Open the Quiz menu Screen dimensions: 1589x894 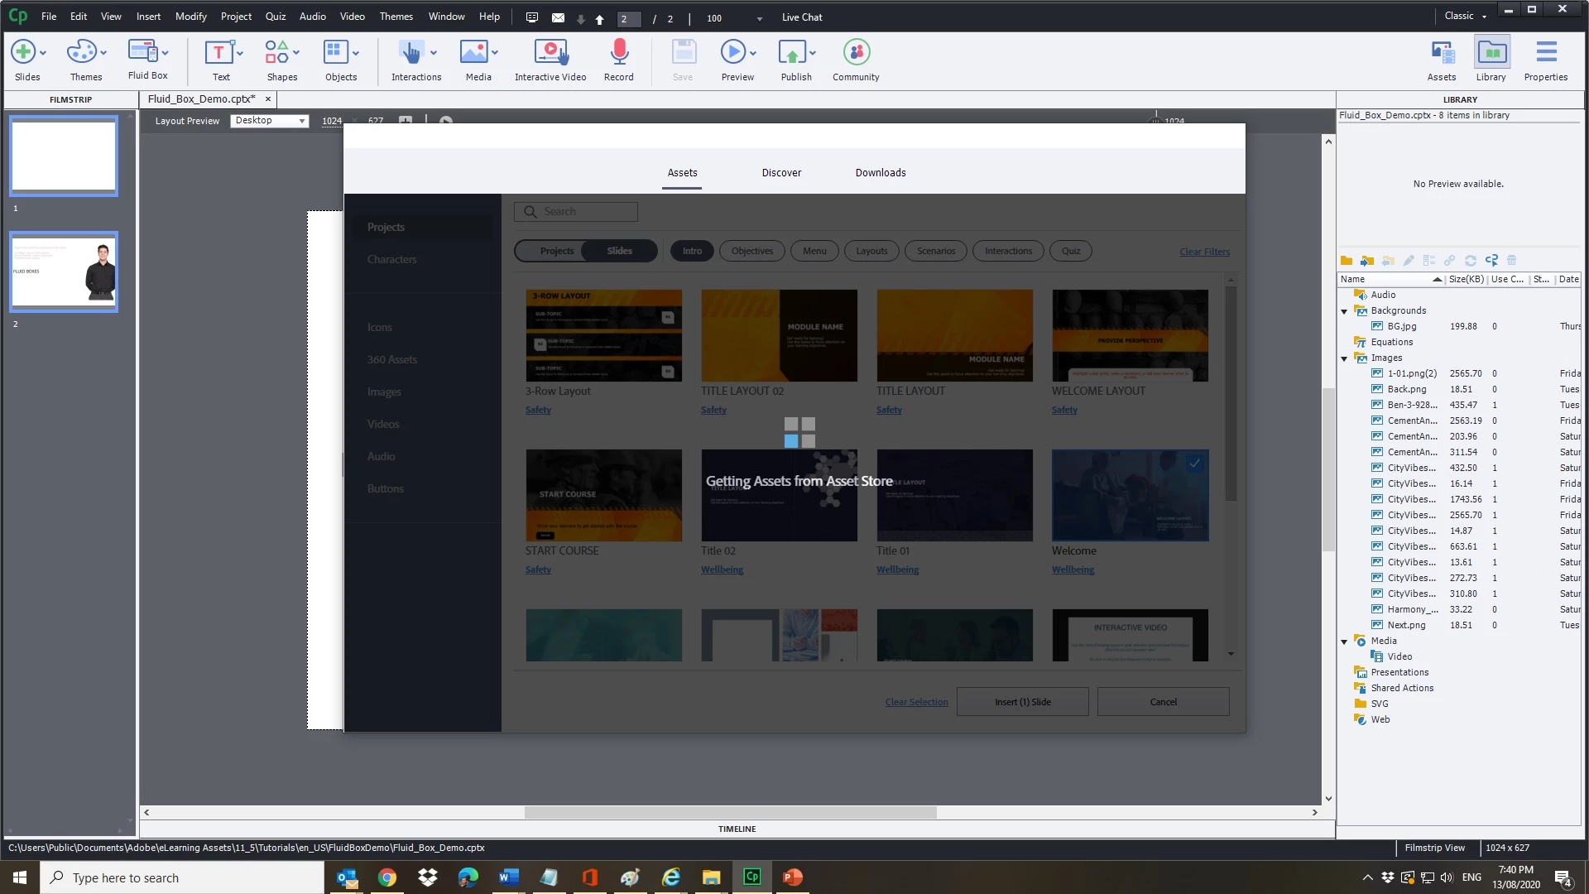point(275,17)
